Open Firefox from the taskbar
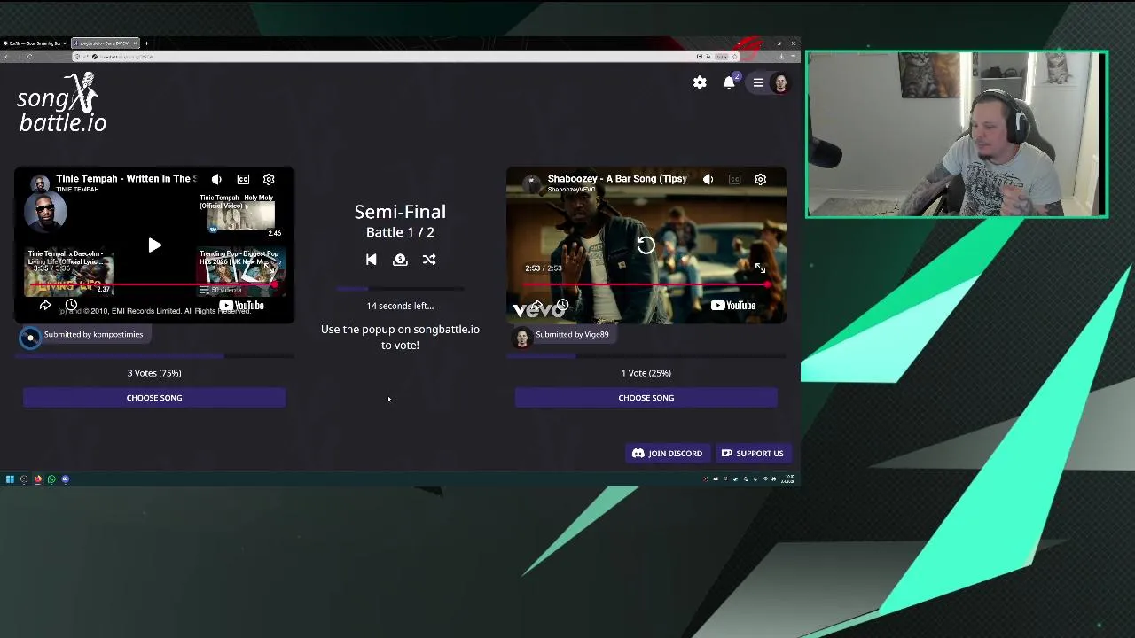Screen dimensions: 1135x638 coord(37,479)
